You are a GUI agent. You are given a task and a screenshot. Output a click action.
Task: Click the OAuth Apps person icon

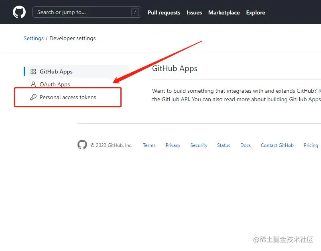pyautogui.click(x=33, y=84)
